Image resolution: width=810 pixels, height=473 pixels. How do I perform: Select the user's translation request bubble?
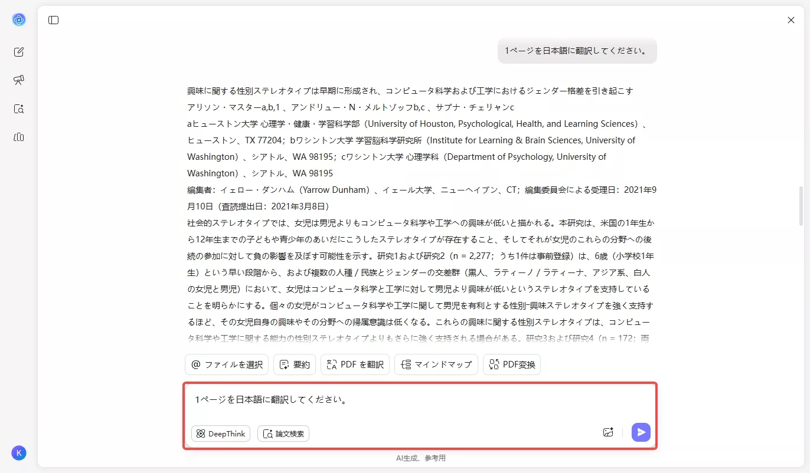(577, 51)
